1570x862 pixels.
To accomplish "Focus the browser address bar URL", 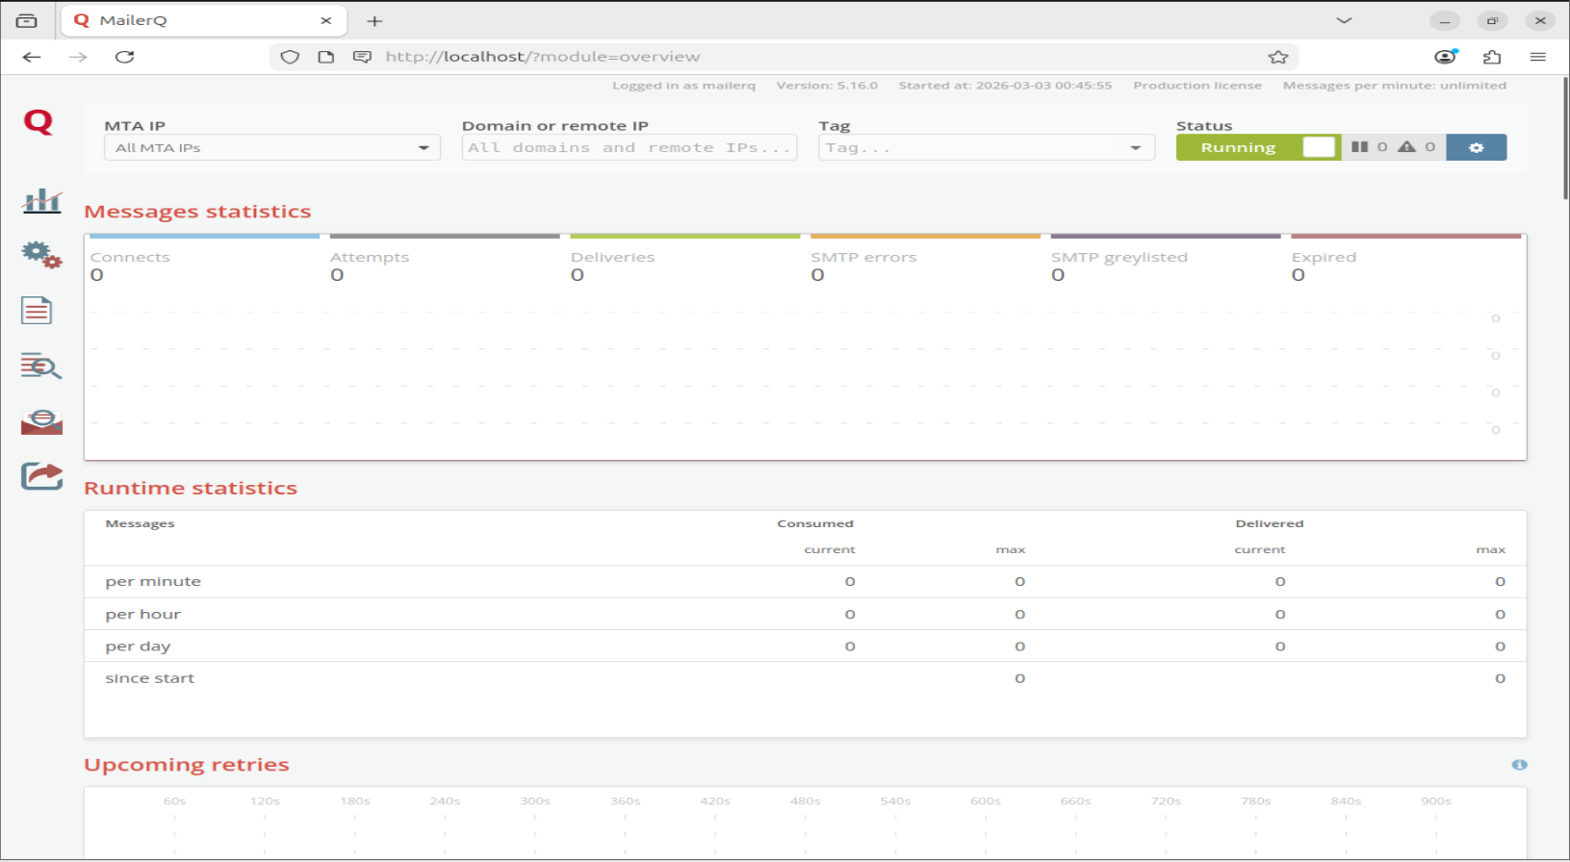I will pos(543,57).
